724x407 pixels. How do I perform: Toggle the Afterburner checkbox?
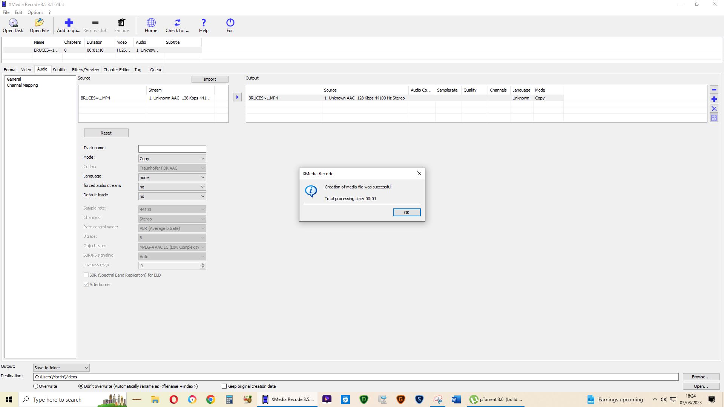point(86,284)
